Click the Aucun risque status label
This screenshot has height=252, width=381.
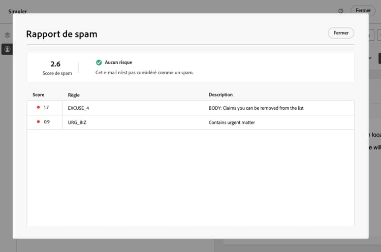pos(118,62)
